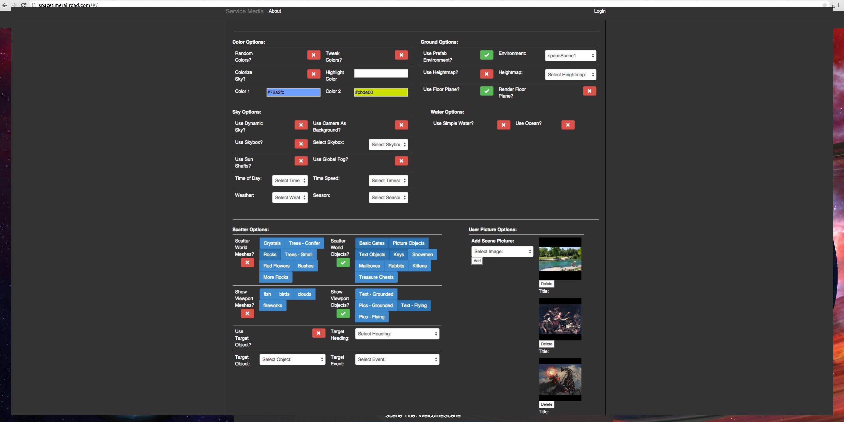The image size is (844, 422).
Task: Click the browser back arrow
Action: (x=5, y=5)
